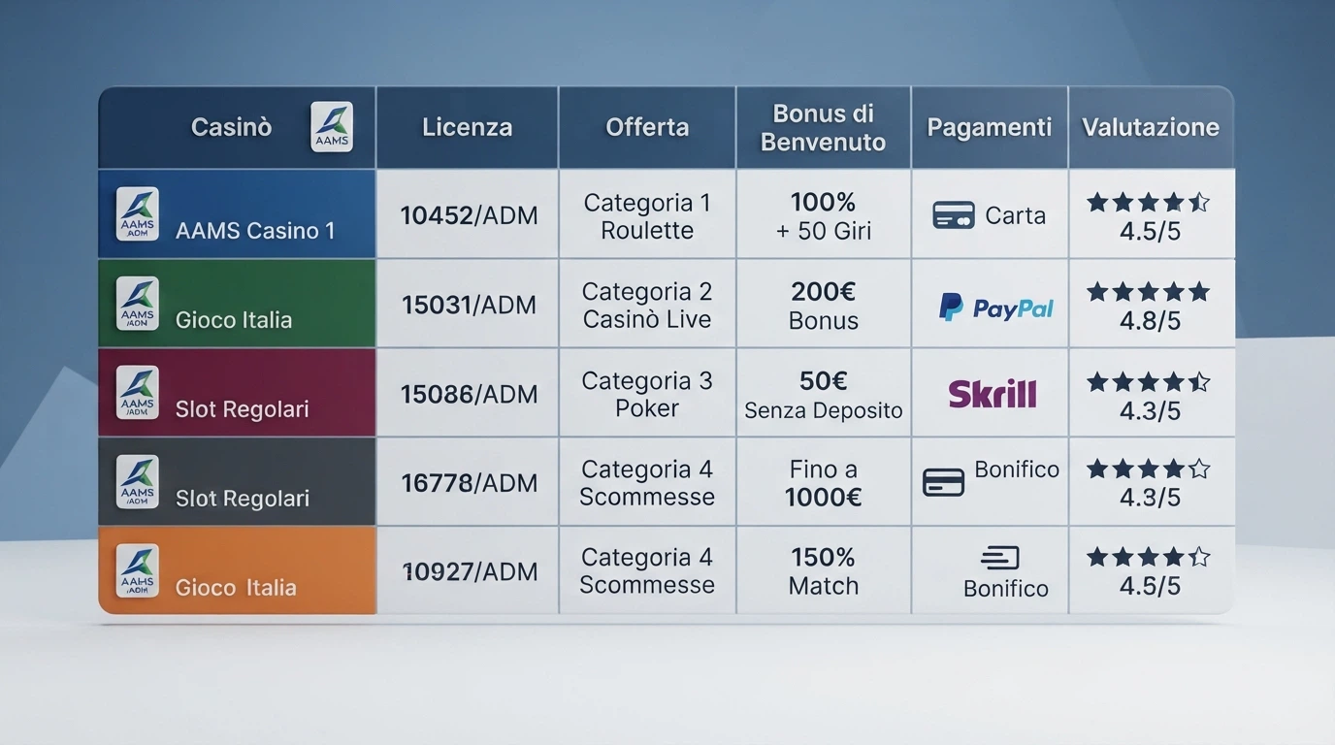Click the Casinò column header
The image size is (1335, 745).
coord(237,127)
